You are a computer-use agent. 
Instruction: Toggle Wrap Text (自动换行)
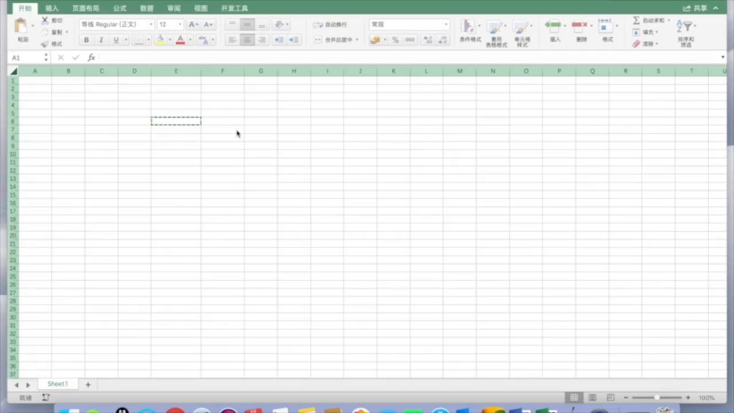point(330,24)
